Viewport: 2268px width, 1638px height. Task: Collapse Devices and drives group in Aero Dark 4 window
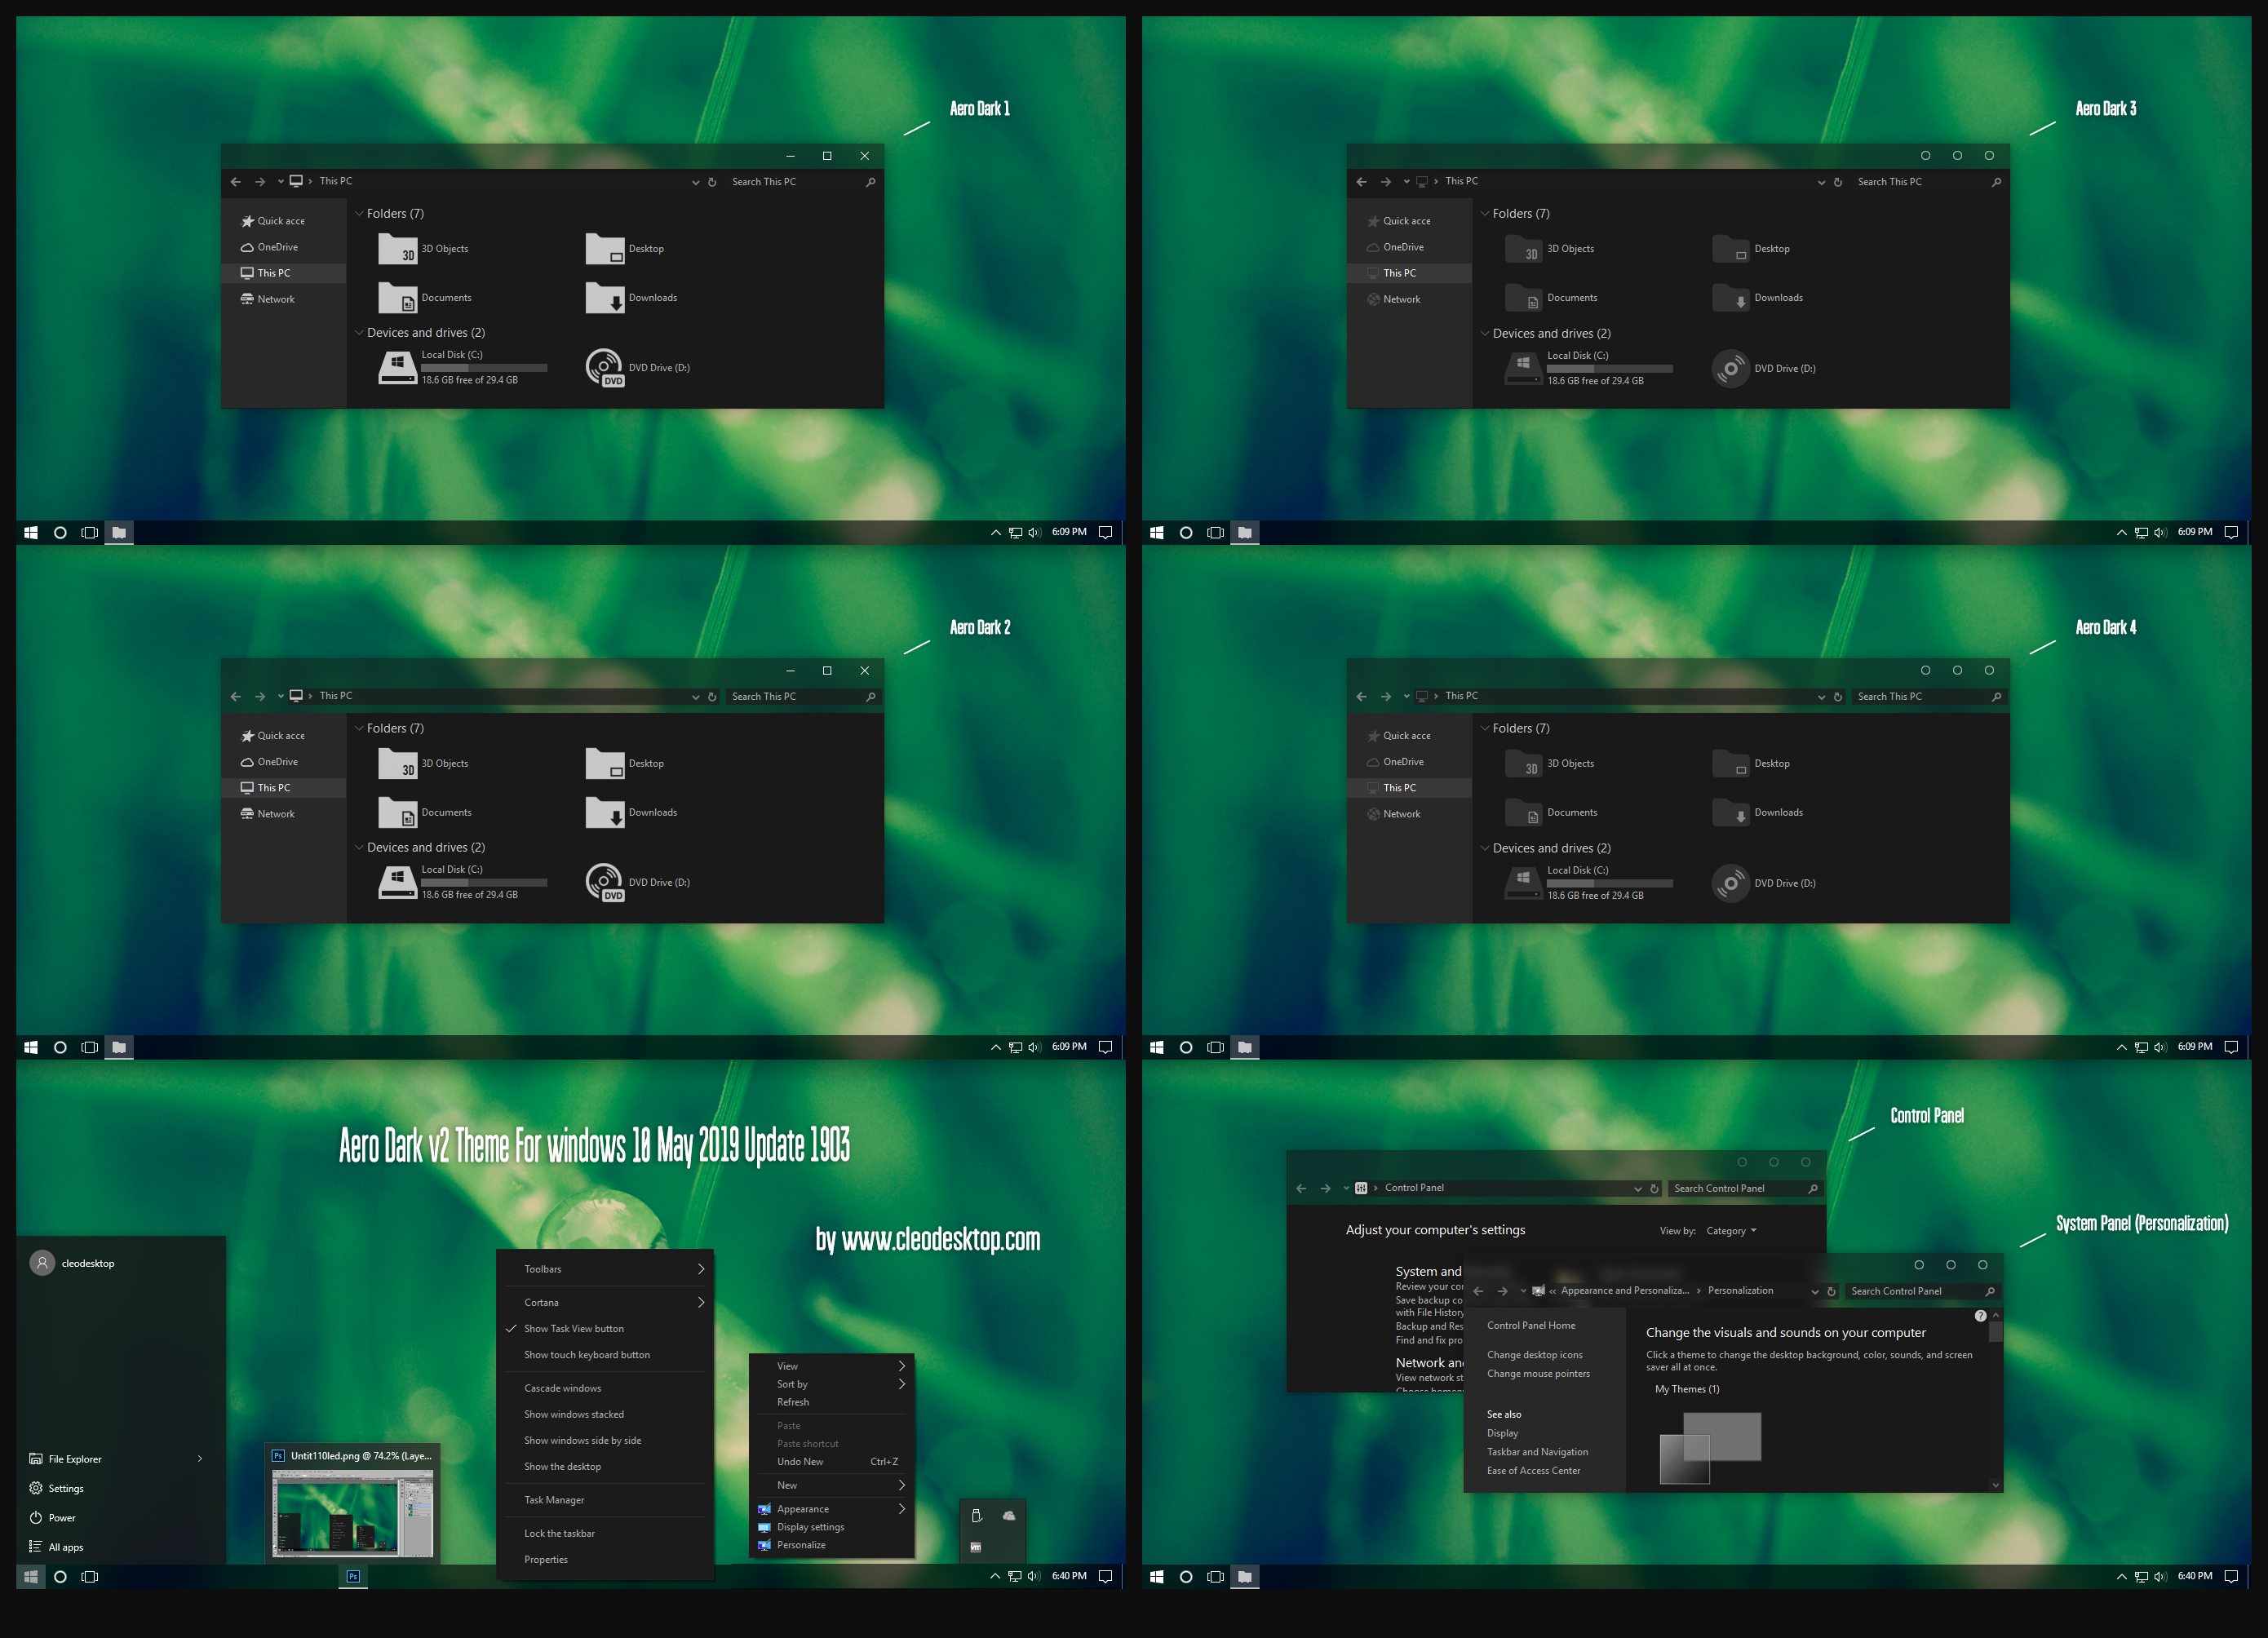pos(1485,849)
